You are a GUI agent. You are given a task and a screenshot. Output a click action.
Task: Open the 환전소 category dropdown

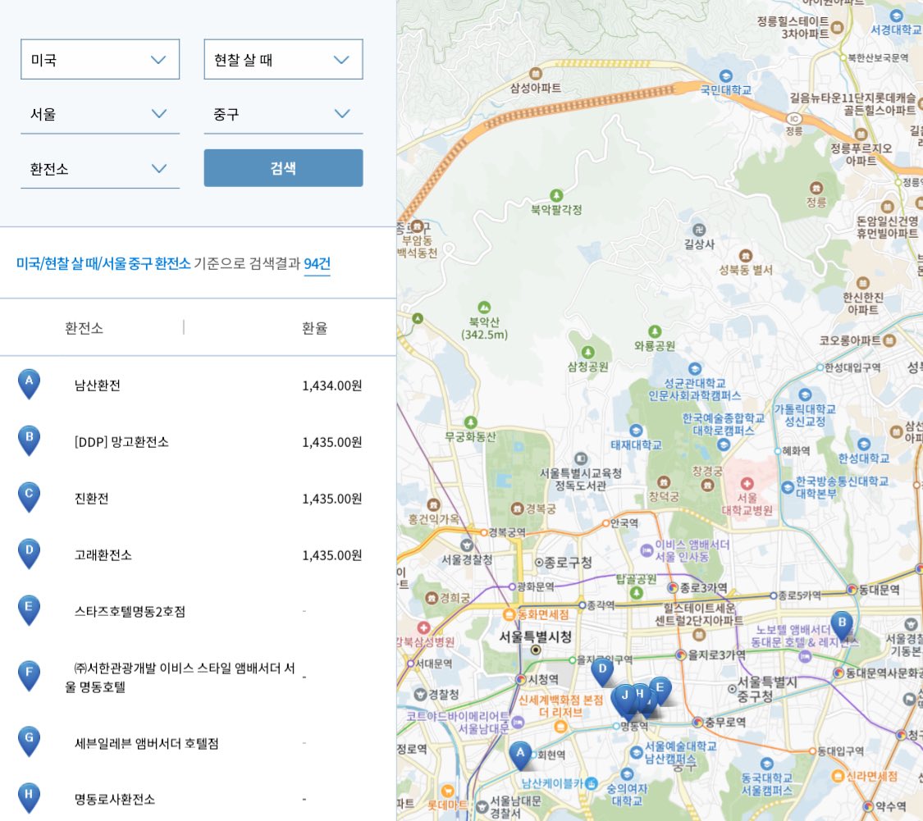(x=99, y=169)
